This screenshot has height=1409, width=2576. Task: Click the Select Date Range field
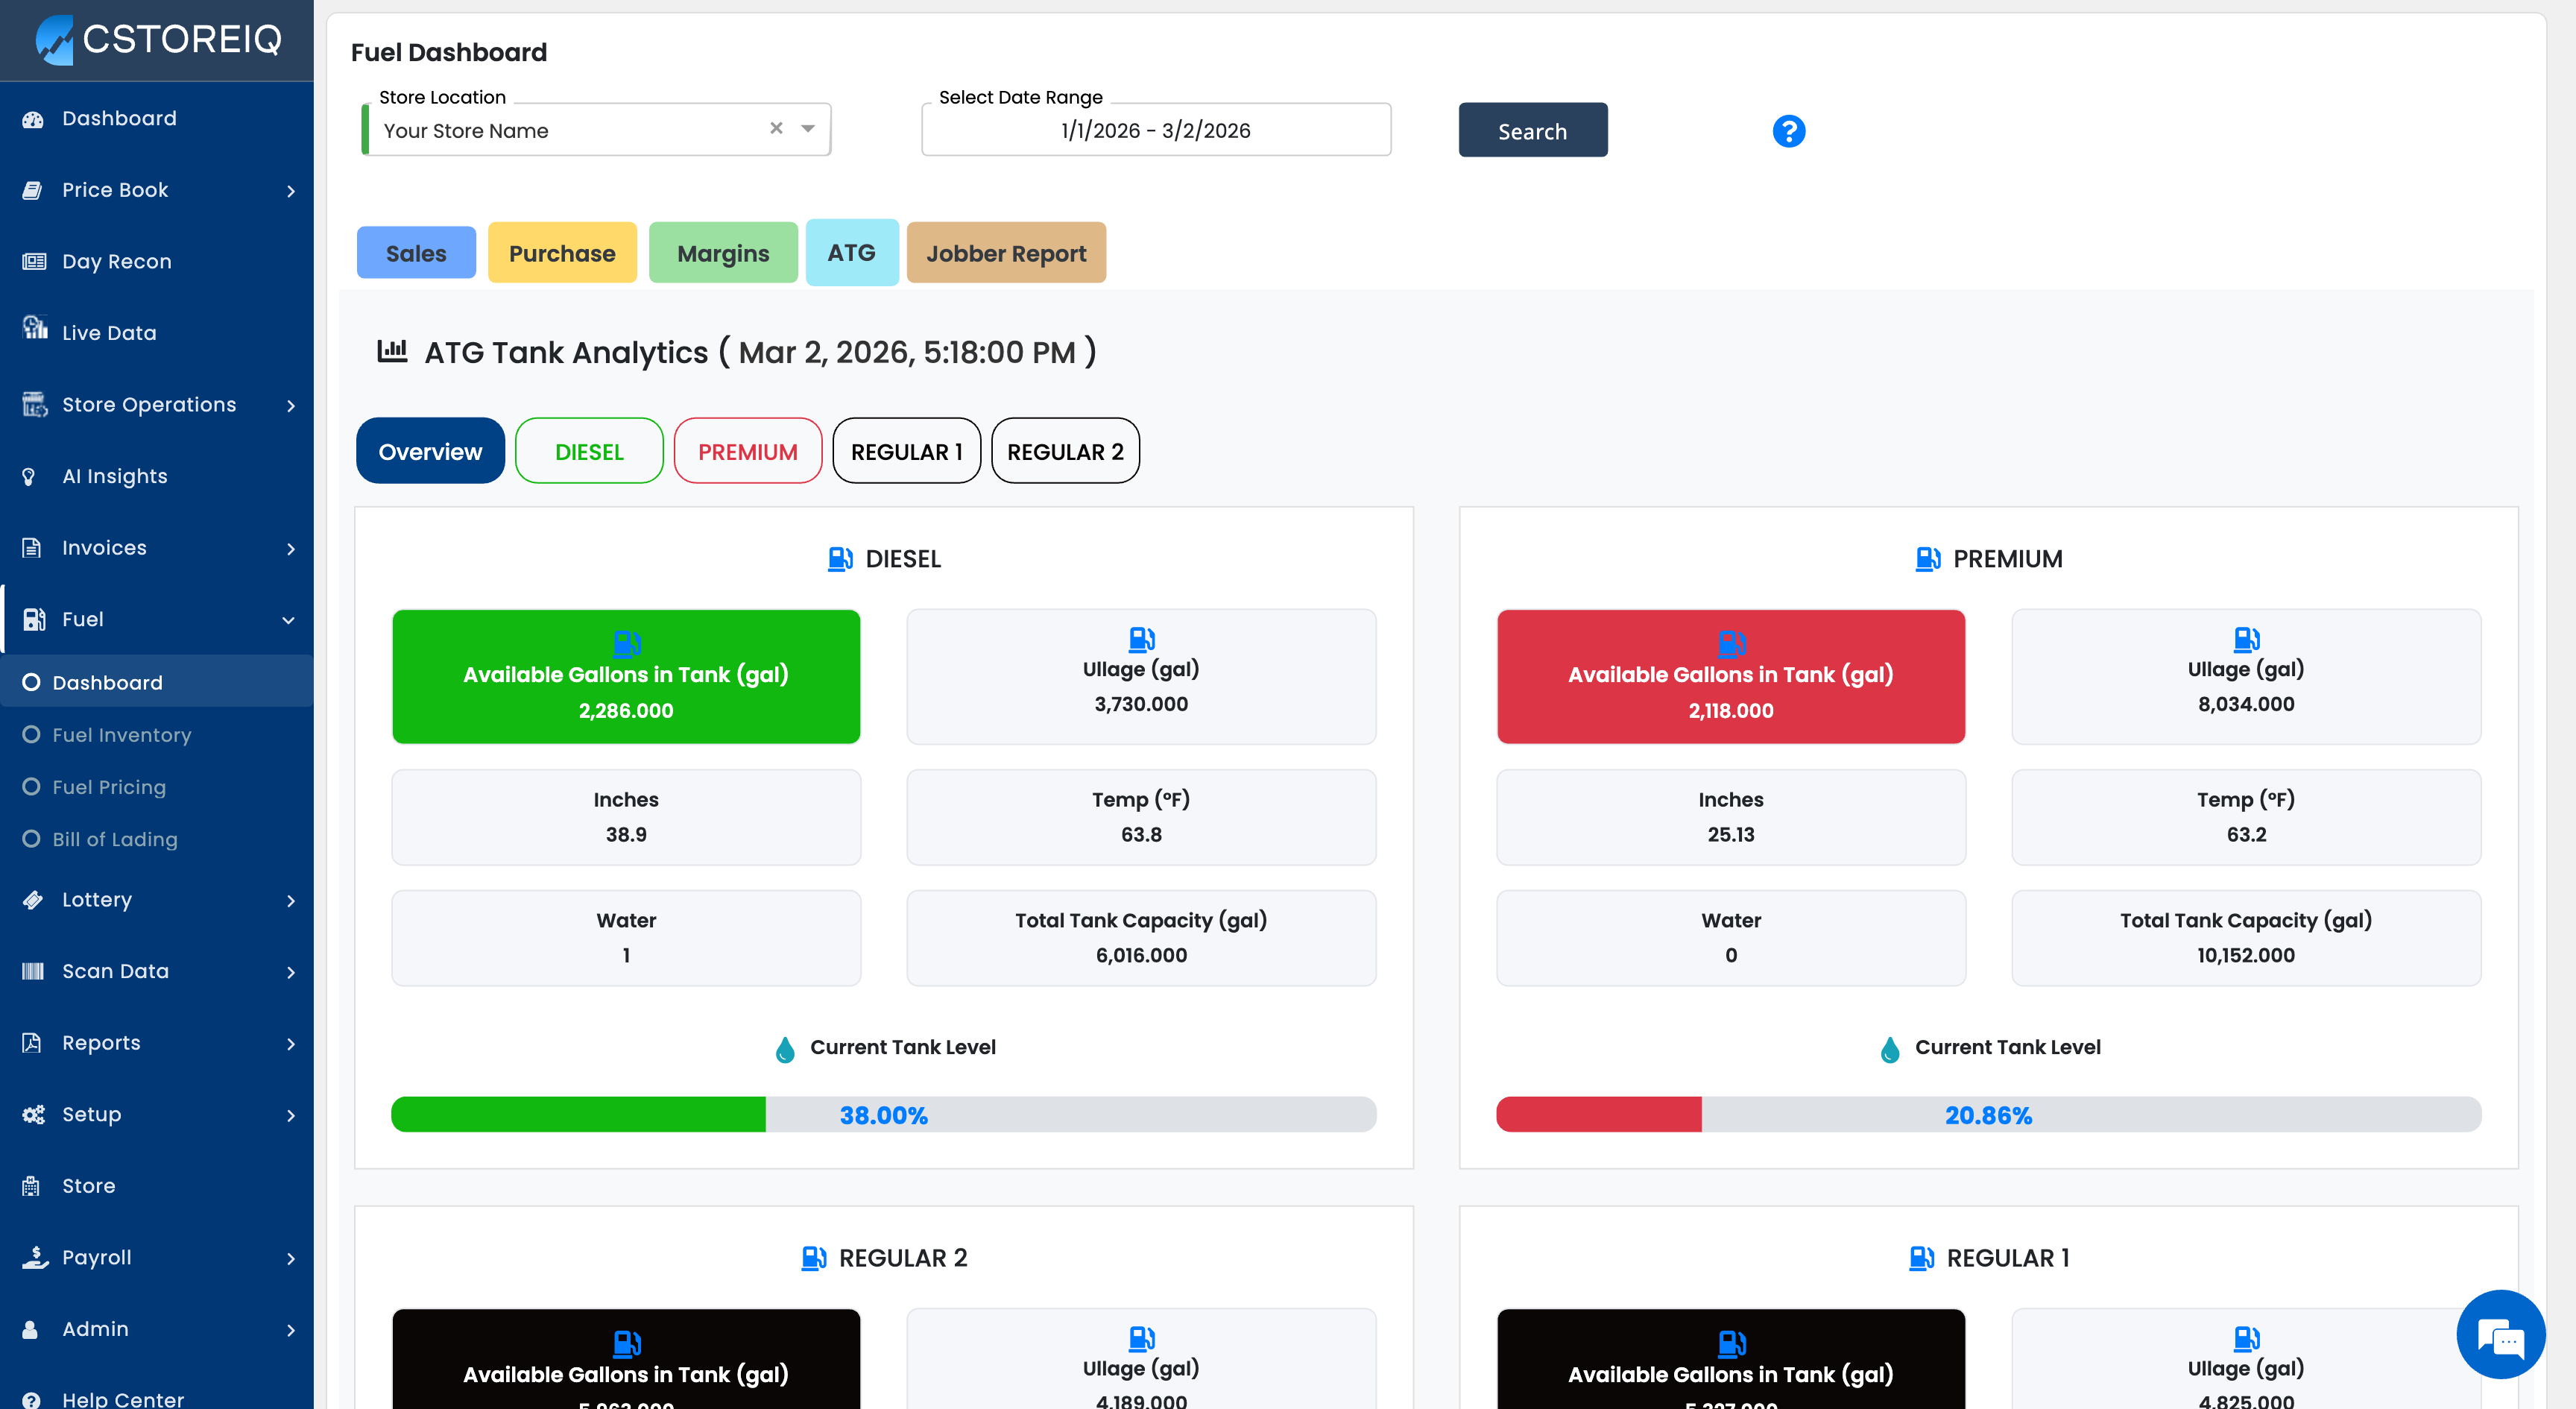coord(1155,131)
